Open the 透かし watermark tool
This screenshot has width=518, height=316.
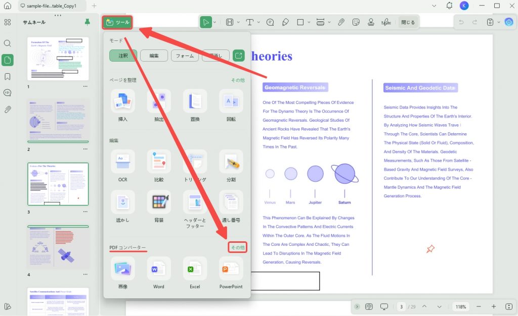(x=123, y=206)
